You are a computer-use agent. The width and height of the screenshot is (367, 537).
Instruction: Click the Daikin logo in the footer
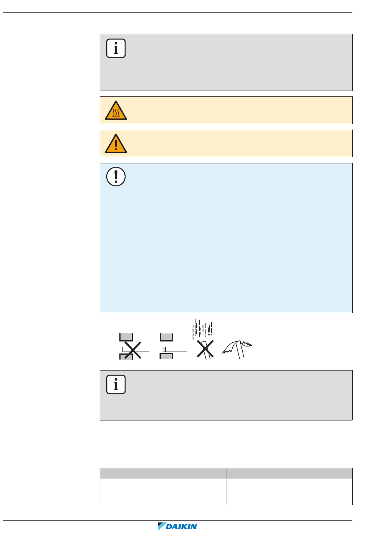pyautogui.click(x=178, y=526)
